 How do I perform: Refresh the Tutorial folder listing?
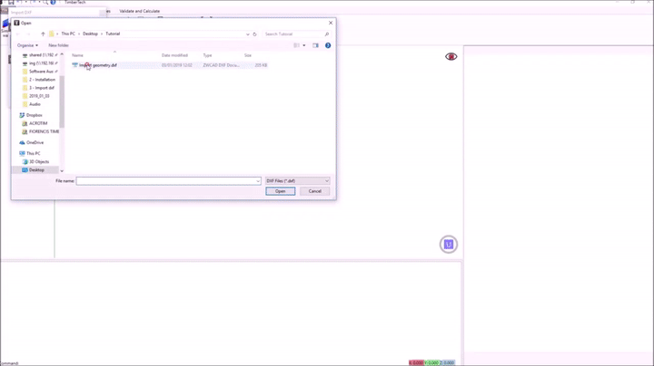(254, 34)
